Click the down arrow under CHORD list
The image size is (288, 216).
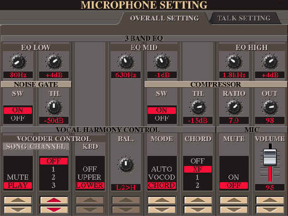click(x=198, y=210)
